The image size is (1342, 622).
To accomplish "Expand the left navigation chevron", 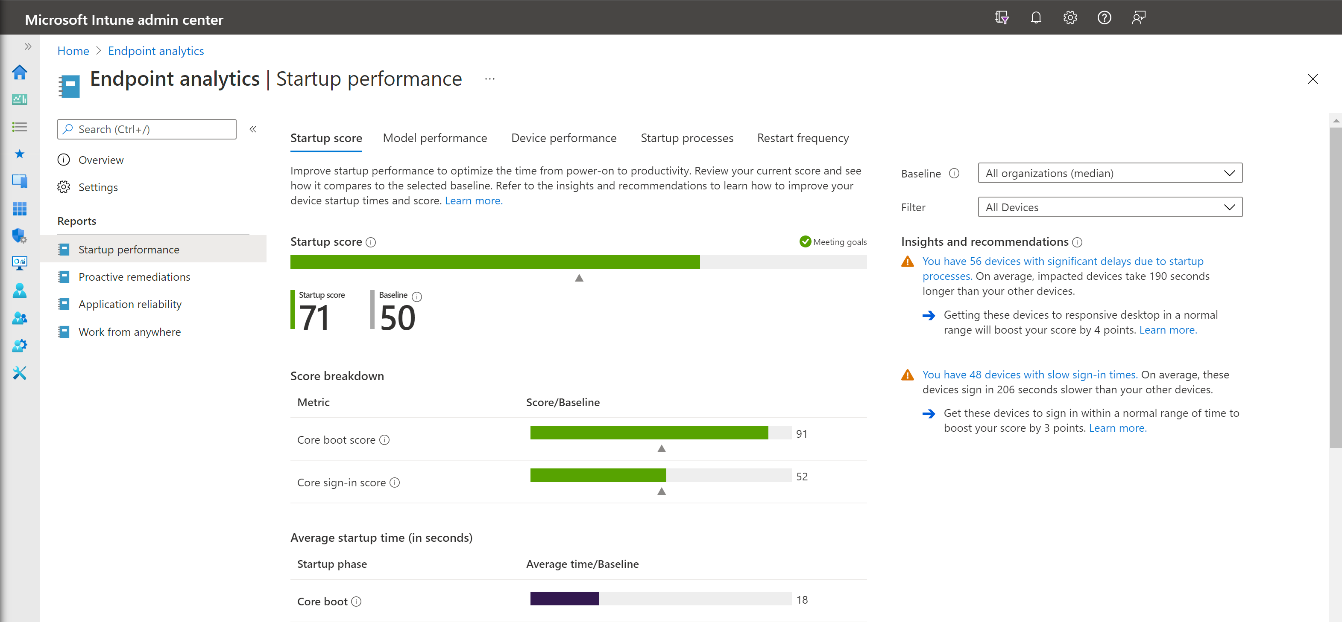I will 28,47.
